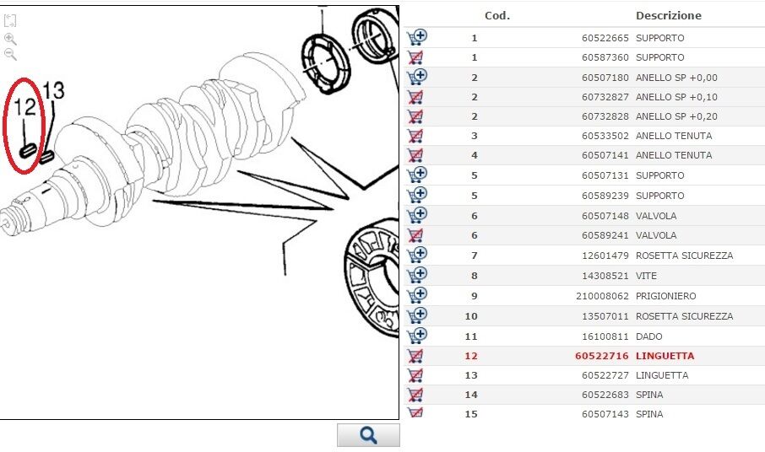Click cart icon for 60589241 VALVOLA
765x452 pixels.
pos(415,235)
